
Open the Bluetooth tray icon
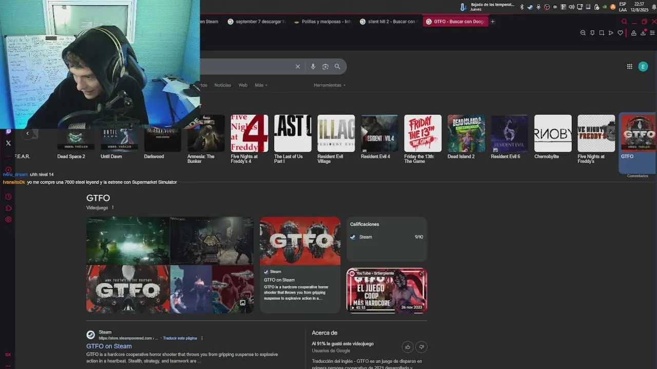tap(522, 7)
